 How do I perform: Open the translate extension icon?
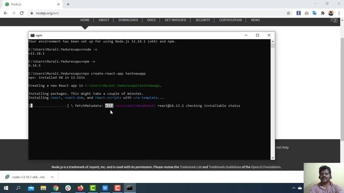tap(314, 13)
